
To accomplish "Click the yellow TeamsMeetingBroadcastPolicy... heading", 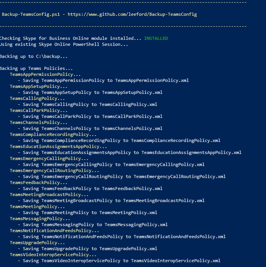I will (x=49, y=195).
